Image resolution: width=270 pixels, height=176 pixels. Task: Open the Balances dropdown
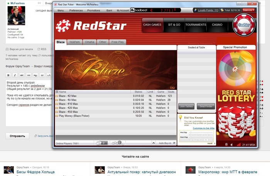coord(248,10)
